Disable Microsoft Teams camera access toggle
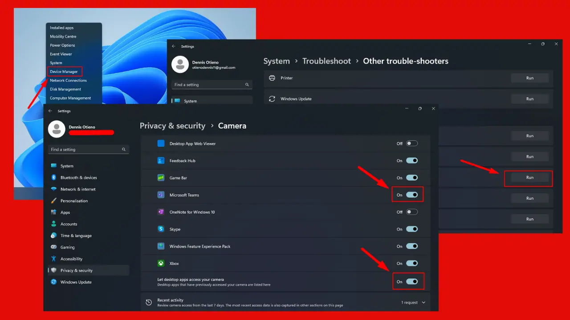 tap(412, 195)
